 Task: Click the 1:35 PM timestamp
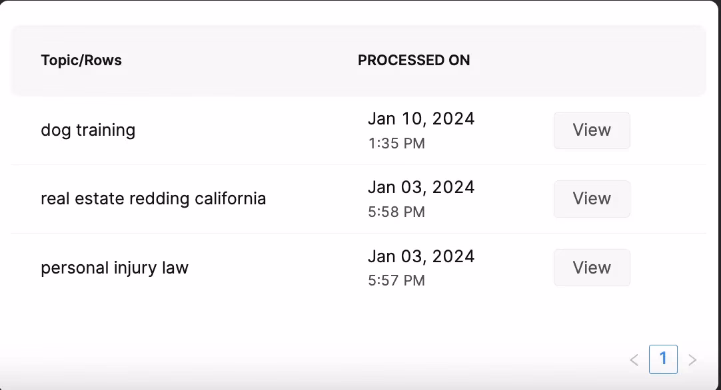[396, 144]
